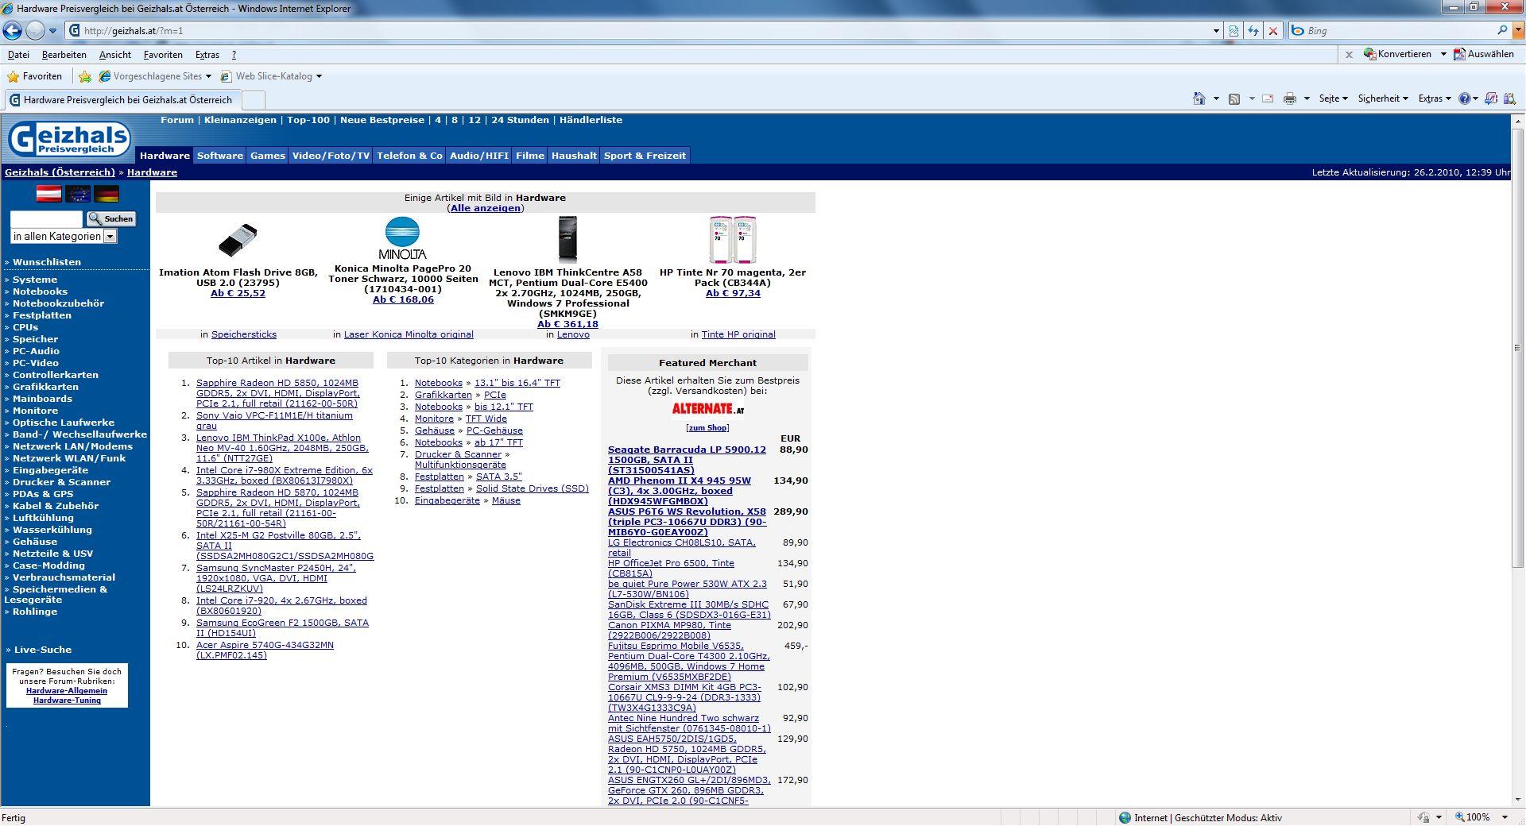Open the Favoriten menu in the menu bar

click(163, 55)
